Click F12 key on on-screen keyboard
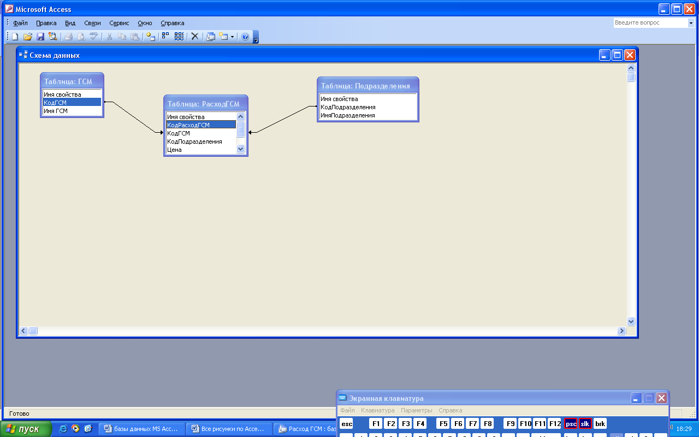Viewport: 699px width, 437px height. coord(554,424)
